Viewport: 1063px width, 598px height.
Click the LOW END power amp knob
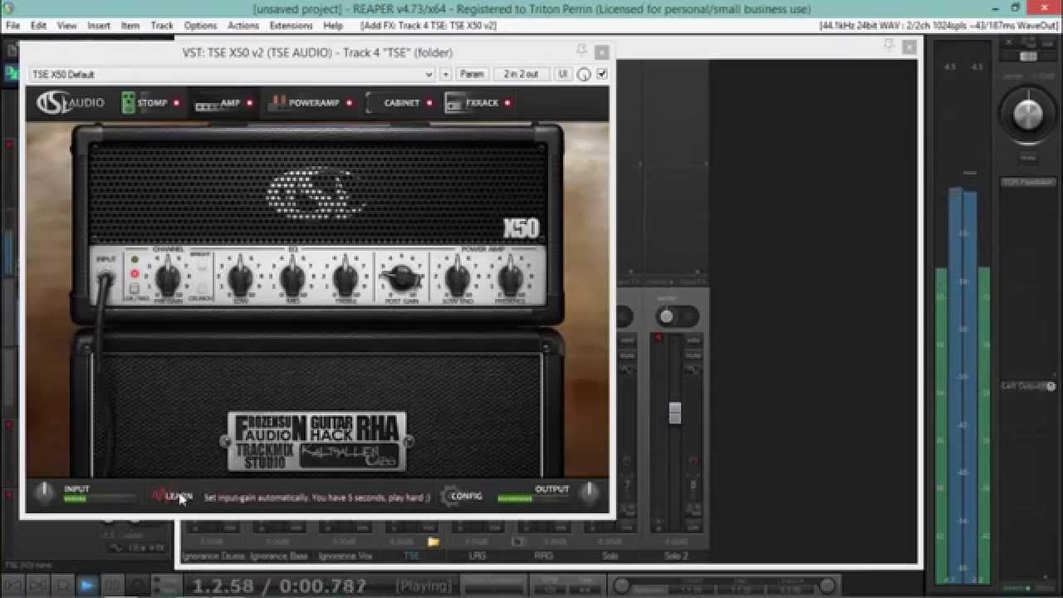click(458, 277)
